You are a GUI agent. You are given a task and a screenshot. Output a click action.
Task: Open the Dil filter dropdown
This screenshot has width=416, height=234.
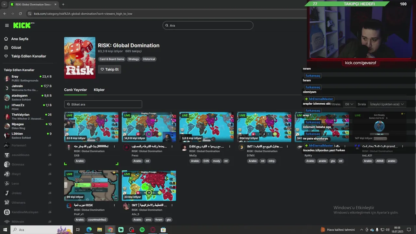point(349,104)
